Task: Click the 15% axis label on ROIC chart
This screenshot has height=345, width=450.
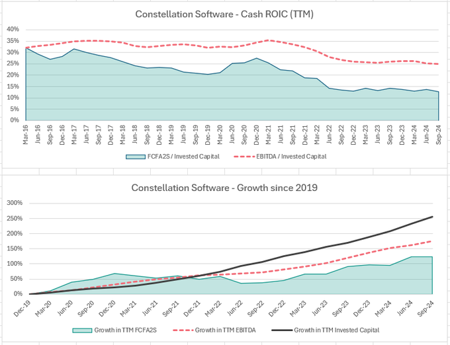Action: click(13, 87)
